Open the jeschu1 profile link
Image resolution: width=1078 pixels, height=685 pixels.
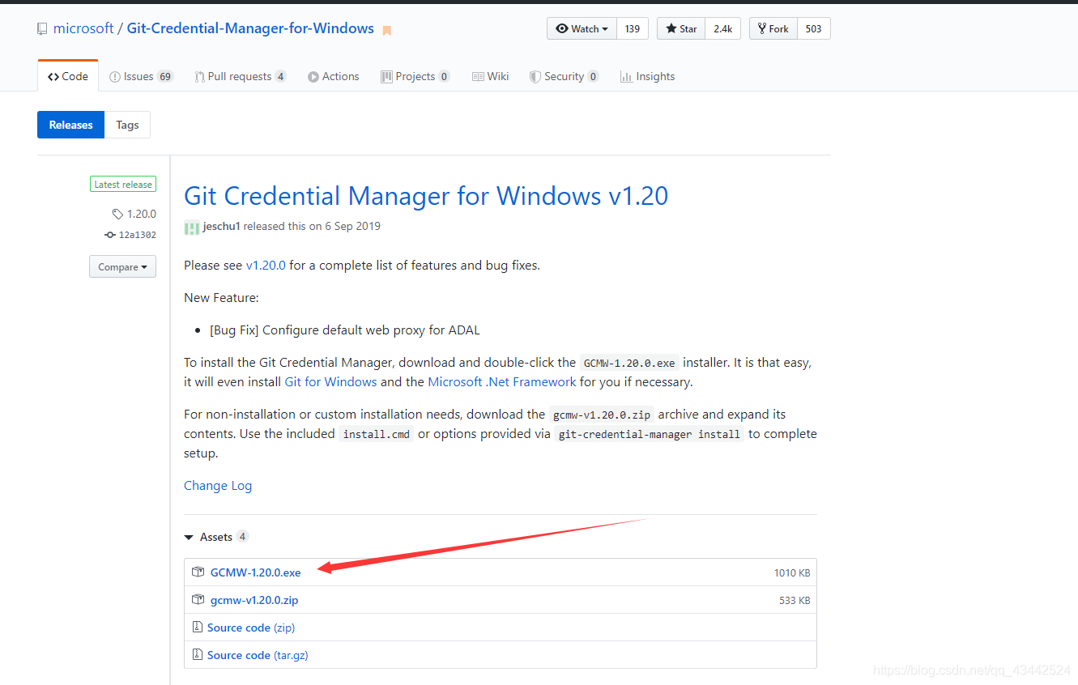tap(221, 227)
